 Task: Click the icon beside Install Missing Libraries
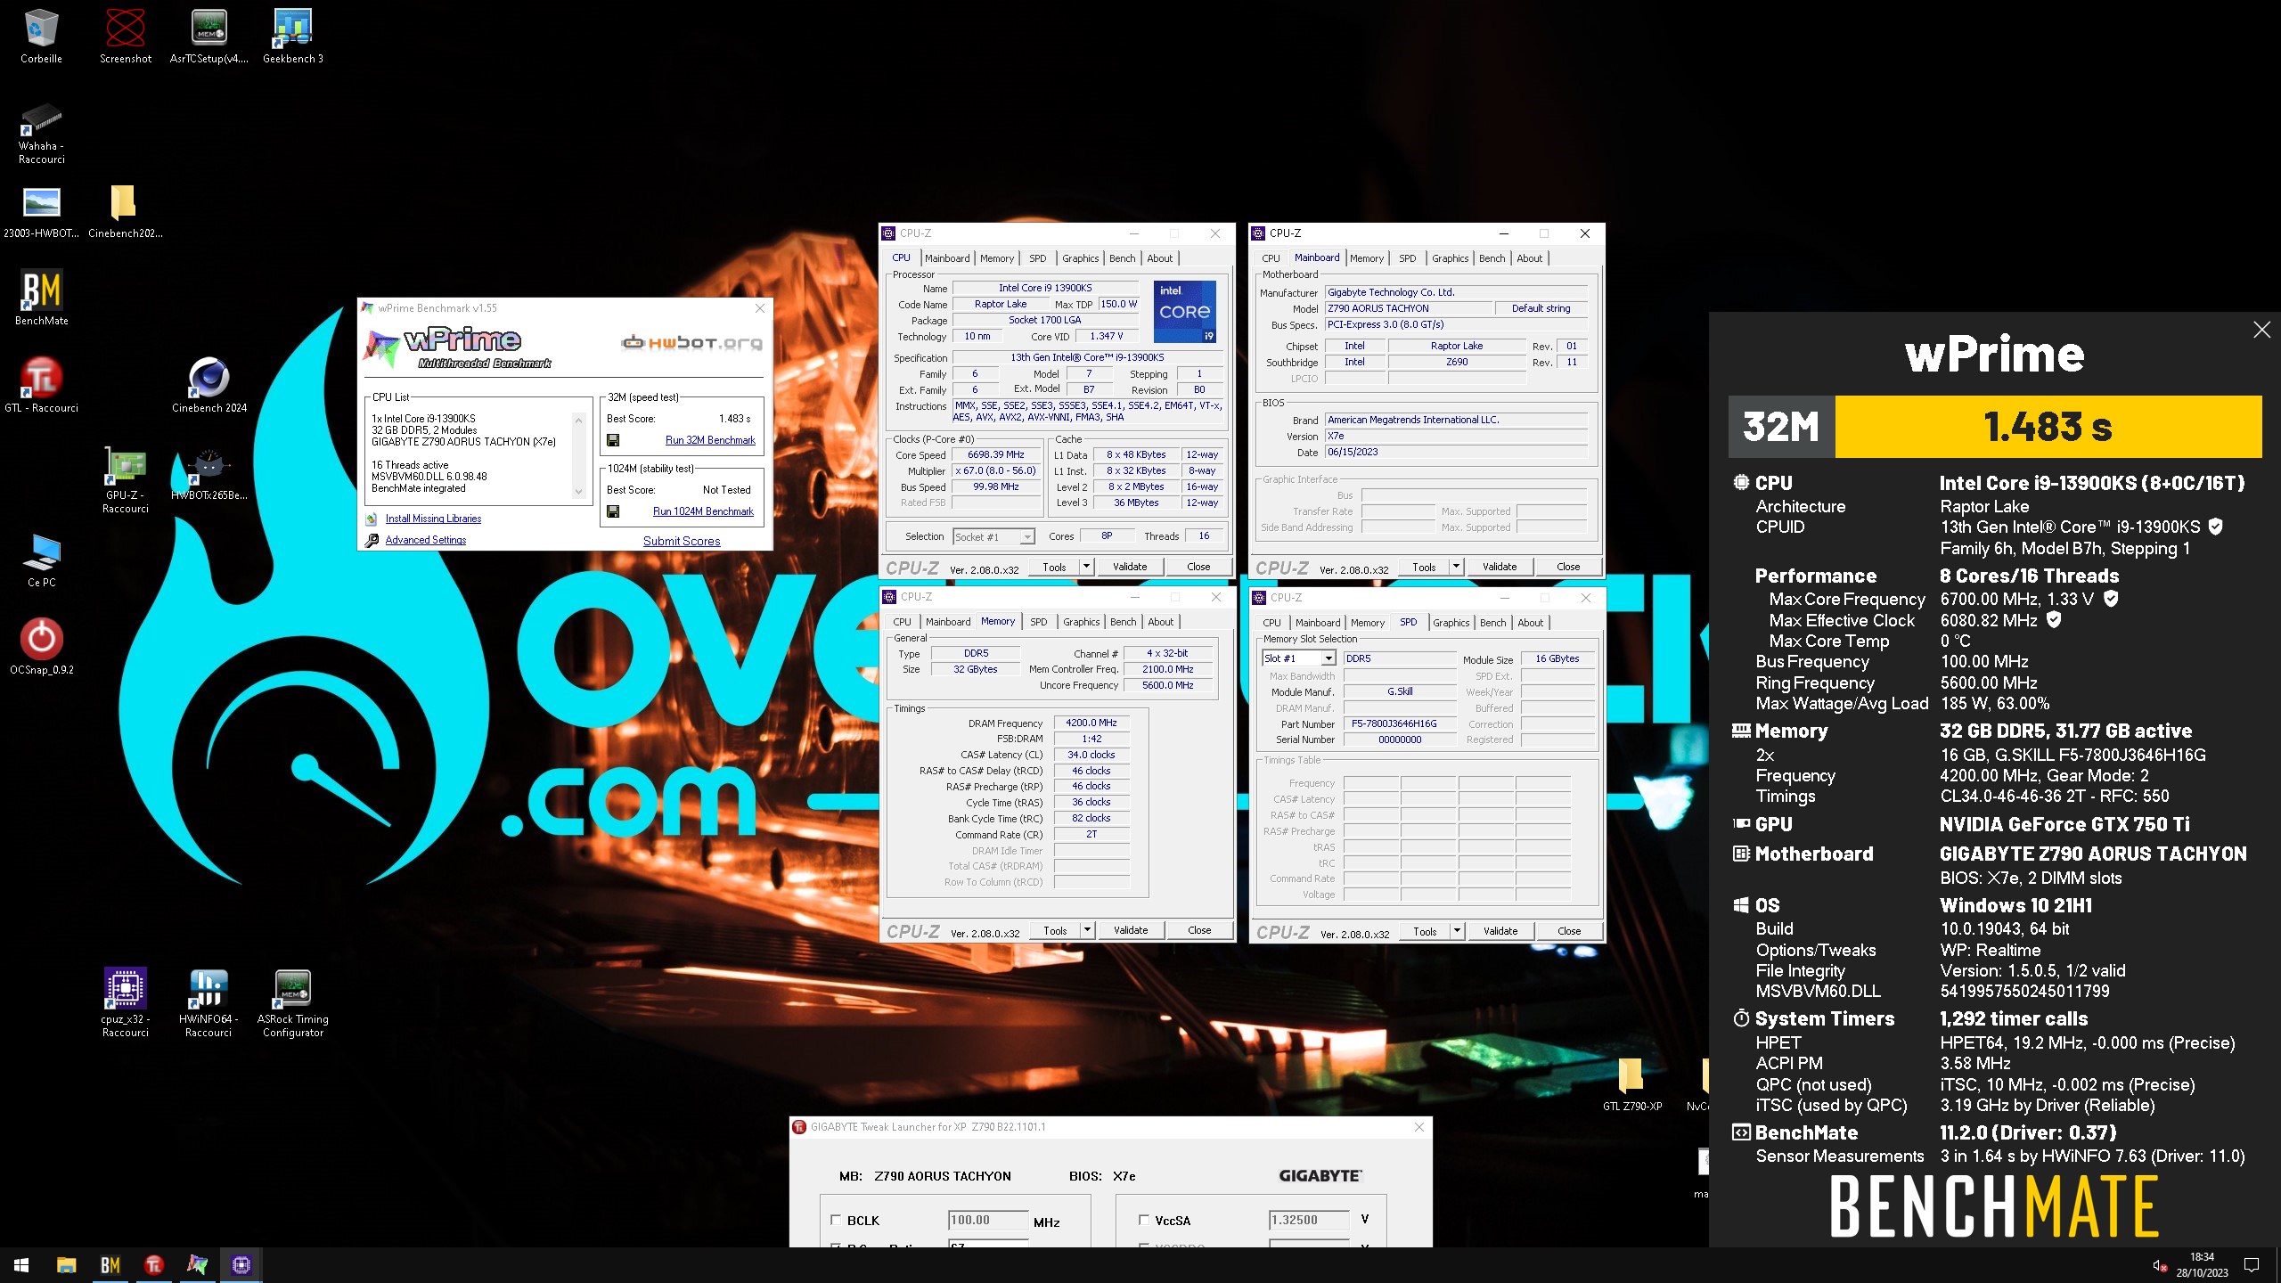click(x=372, y=519)
